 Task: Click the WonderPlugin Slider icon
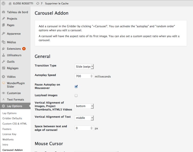tap(4, 83)
